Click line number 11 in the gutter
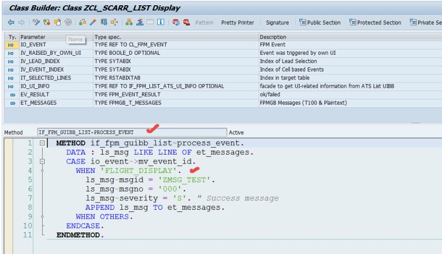442x254 pixels. (27, 235)
